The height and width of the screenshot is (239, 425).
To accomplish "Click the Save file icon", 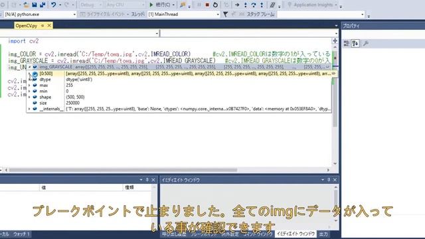I will [x=35, y=5].
